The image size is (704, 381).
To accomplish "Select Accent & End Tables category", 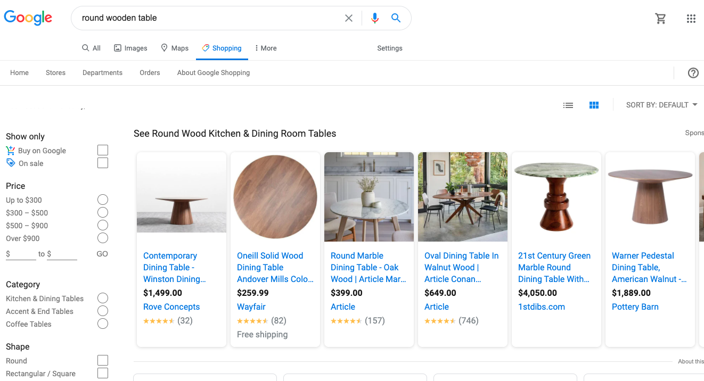I will point(103,311).
